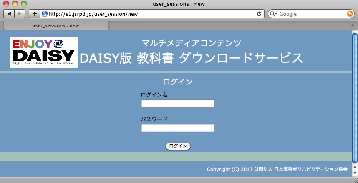The height and width of the screenshot is (183, 358).
Task: Click the ログイン submit button
Action: click(178, 146)
